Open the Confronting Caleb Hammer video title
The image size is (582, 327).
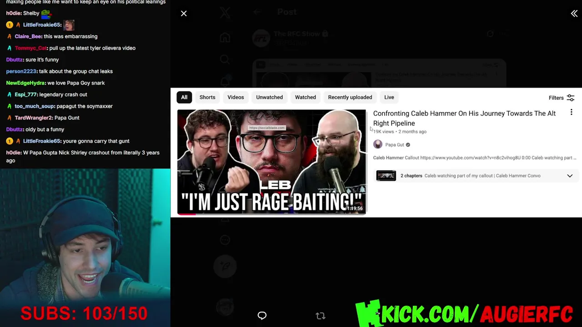pyautogui.click(x=464, y=118)
